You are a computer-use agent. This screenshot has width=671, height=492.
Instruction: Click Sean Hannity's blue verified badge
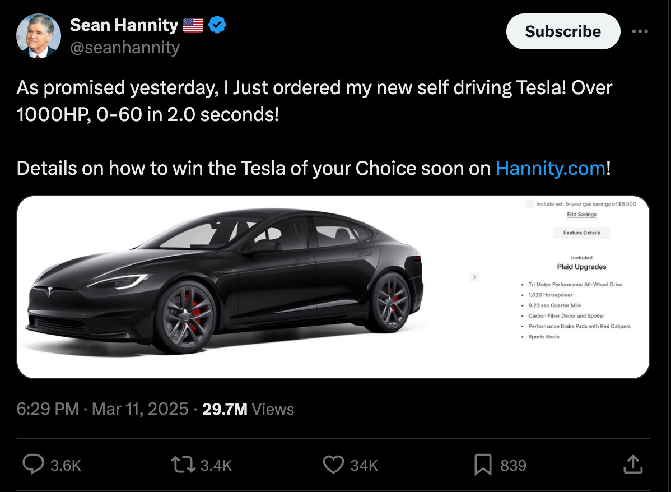pyautogui.click(x=217, y=25)
